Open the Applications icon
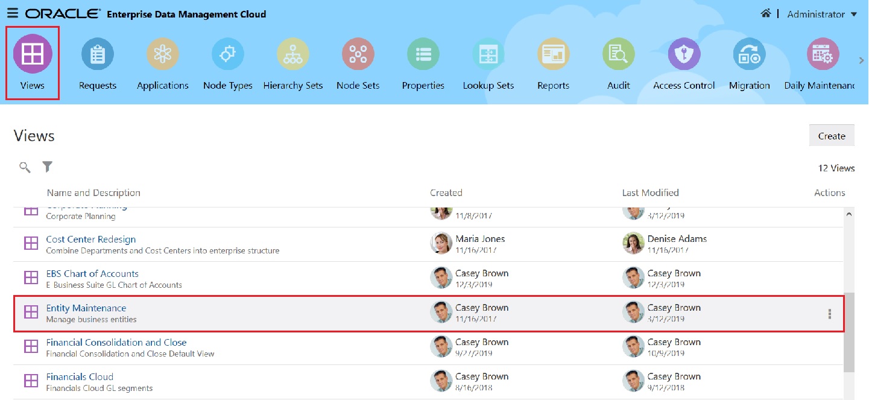869x400 pixels. tap(163, 54)
